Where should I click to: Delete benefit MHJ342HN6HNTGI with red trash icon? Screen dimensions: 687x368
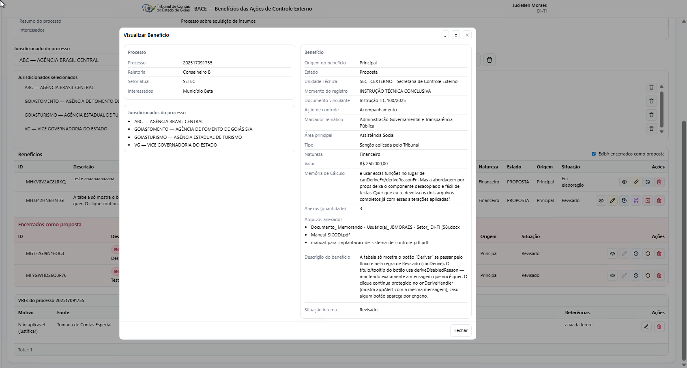(659, 201)
